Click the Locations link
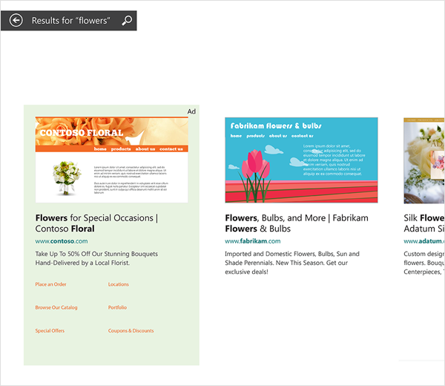445x386 pixels. (118, 284)
